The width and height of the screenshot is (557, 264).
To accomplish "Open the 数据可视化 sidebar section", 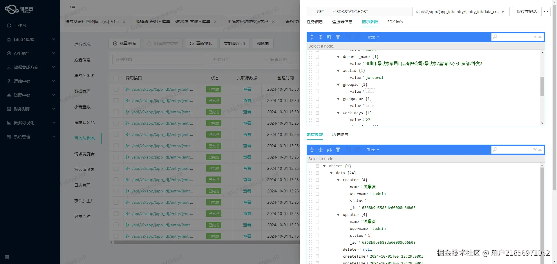I will pyautogui.click(x=30, y=123).
